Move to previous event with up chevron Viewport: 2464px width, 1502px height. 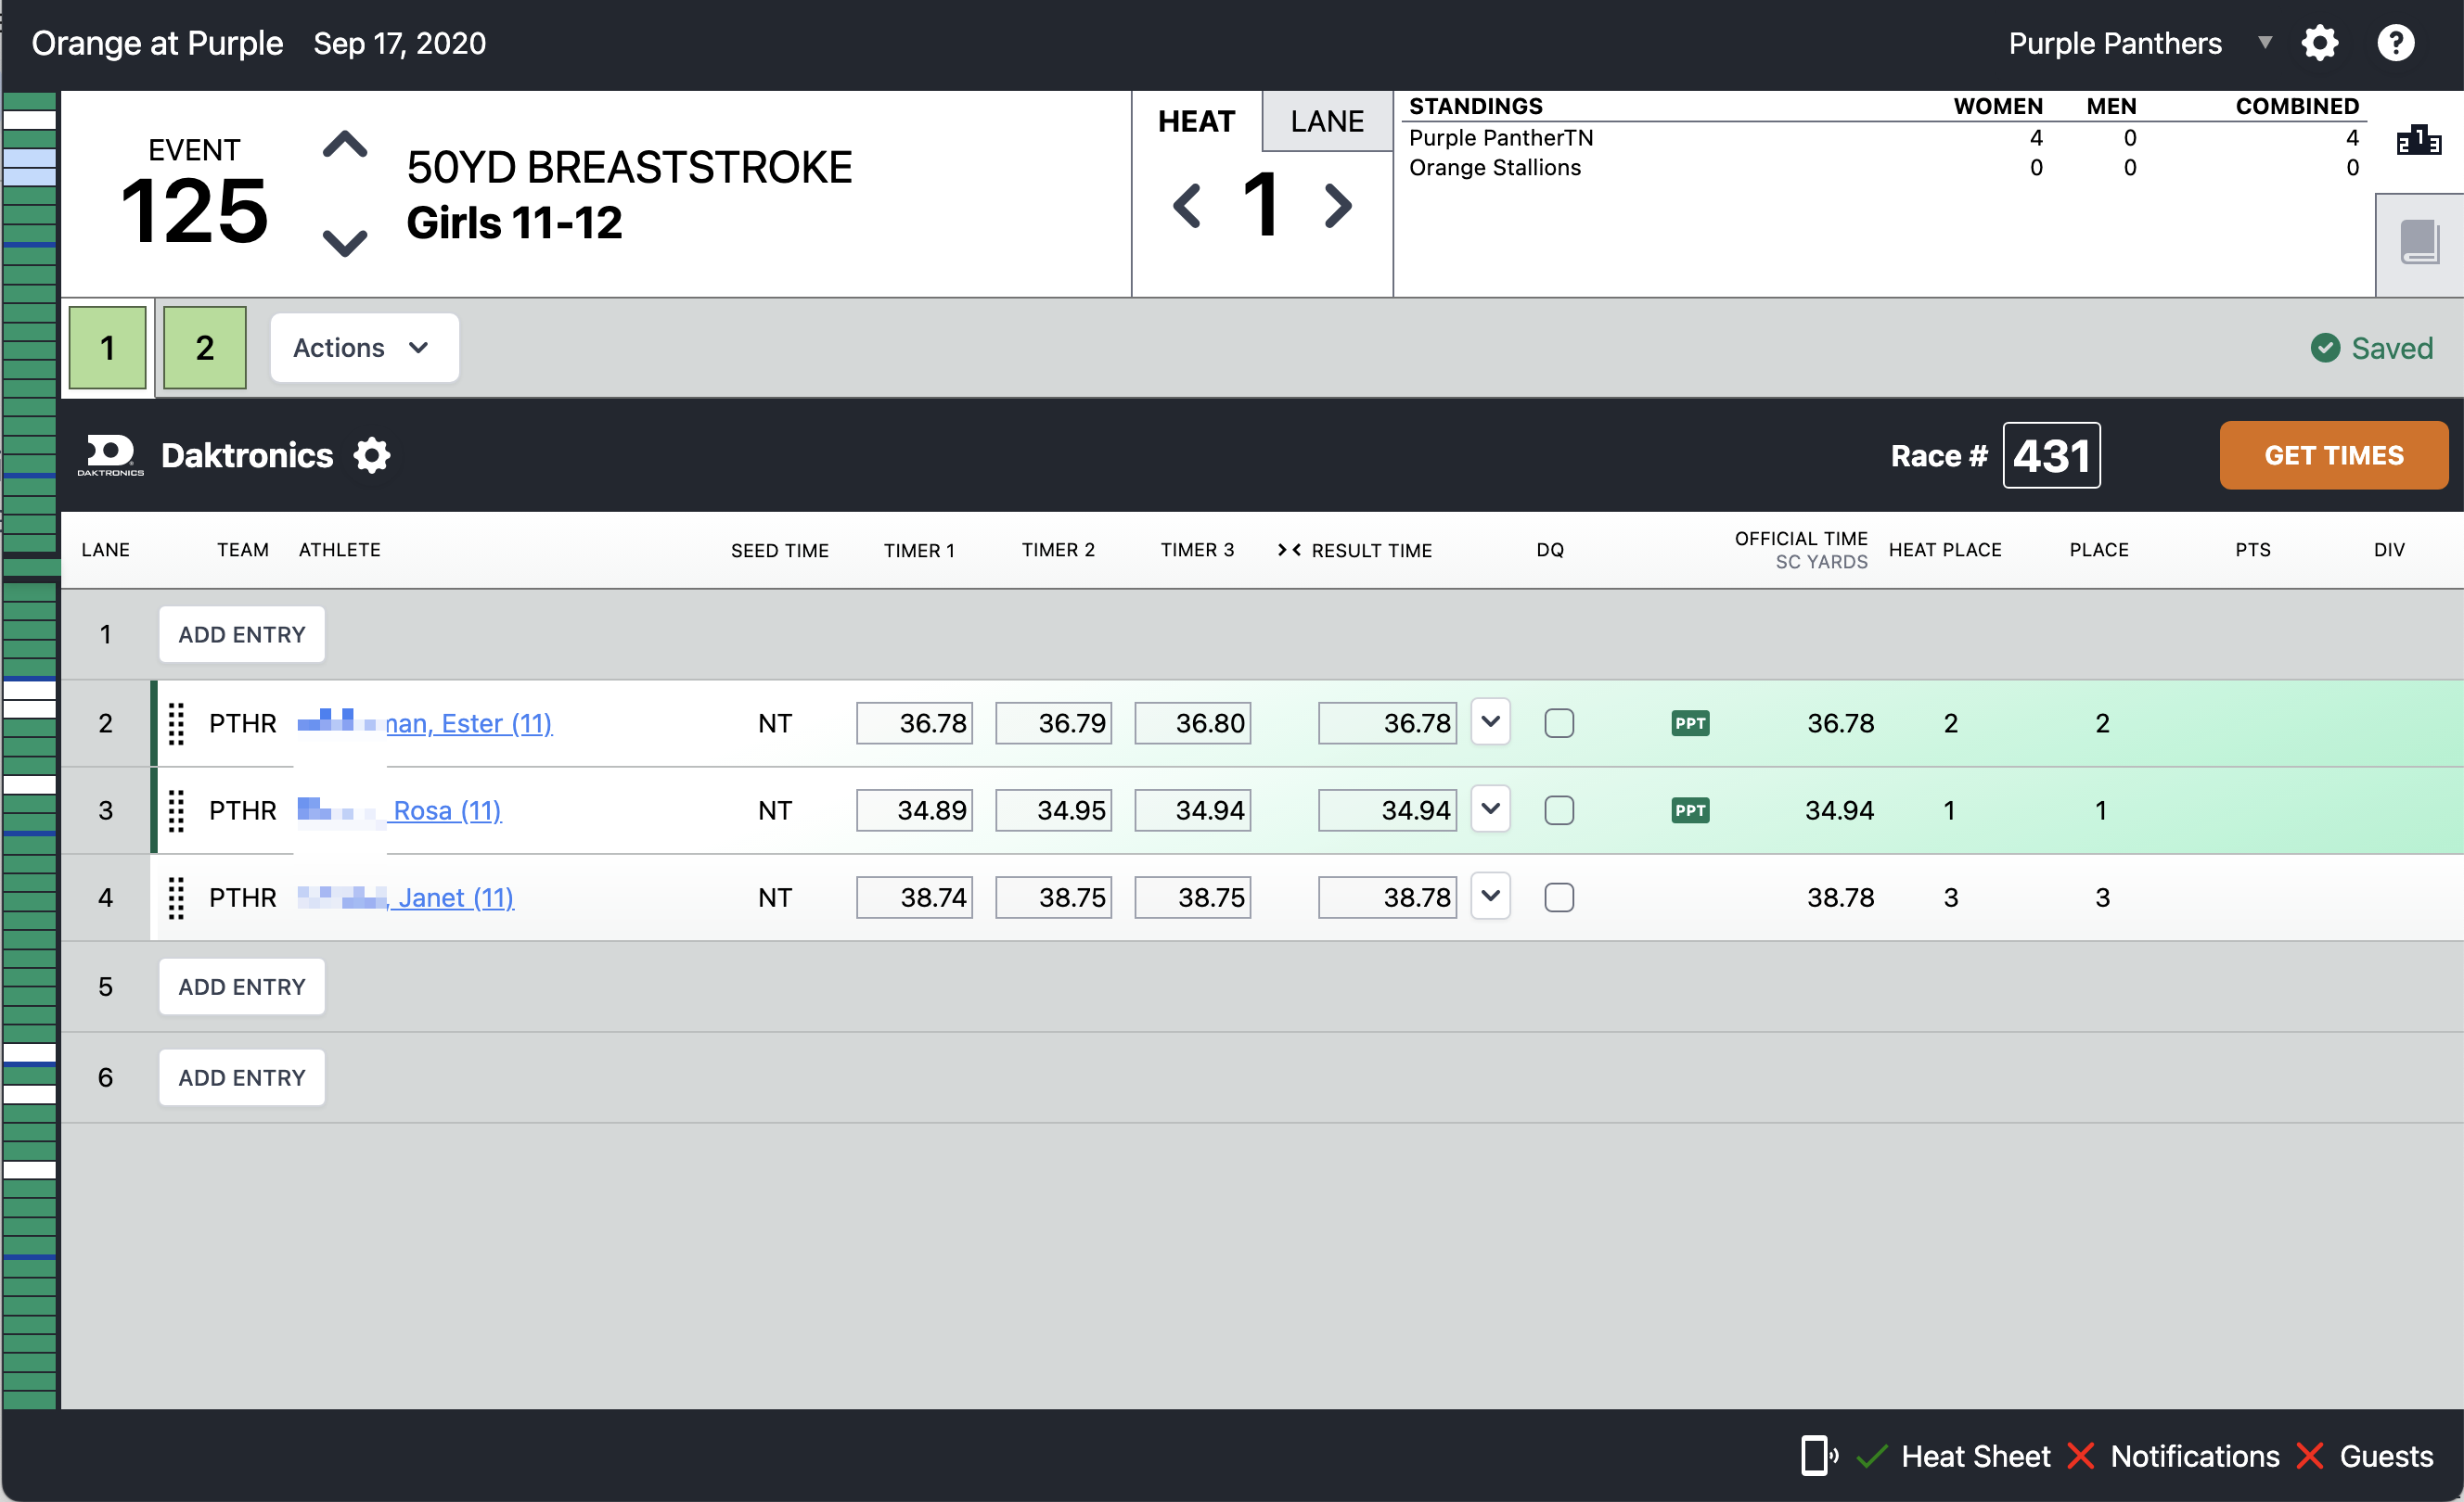click(345, 146)
